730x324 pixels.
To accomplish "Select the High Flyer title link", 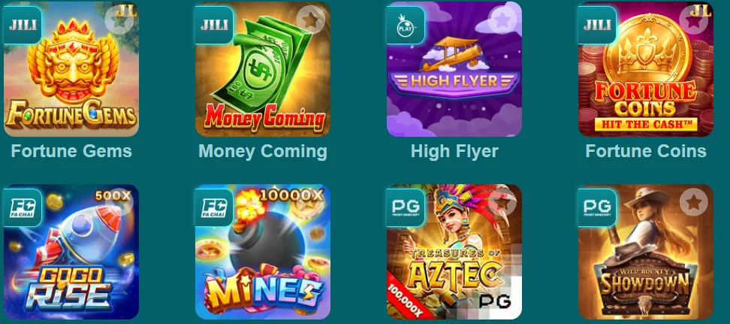I will (454, 151).
